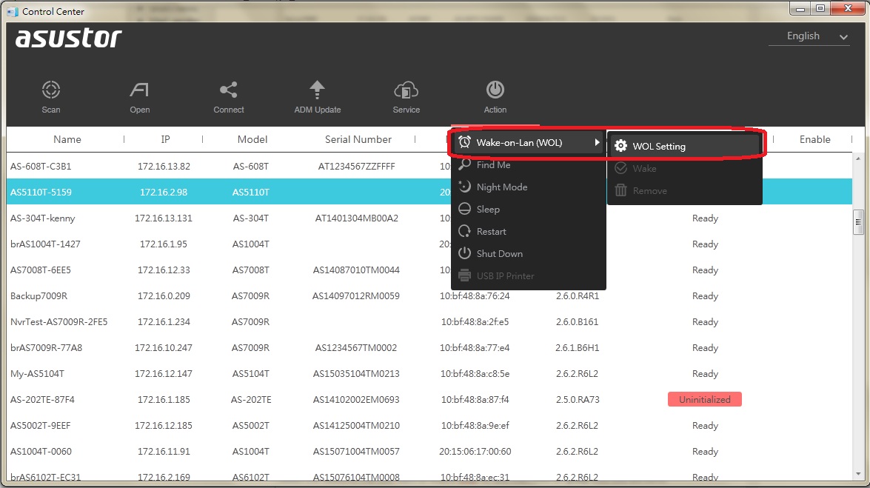Click the moon icon beside Night Mode
870x488 pixels.
464,187
